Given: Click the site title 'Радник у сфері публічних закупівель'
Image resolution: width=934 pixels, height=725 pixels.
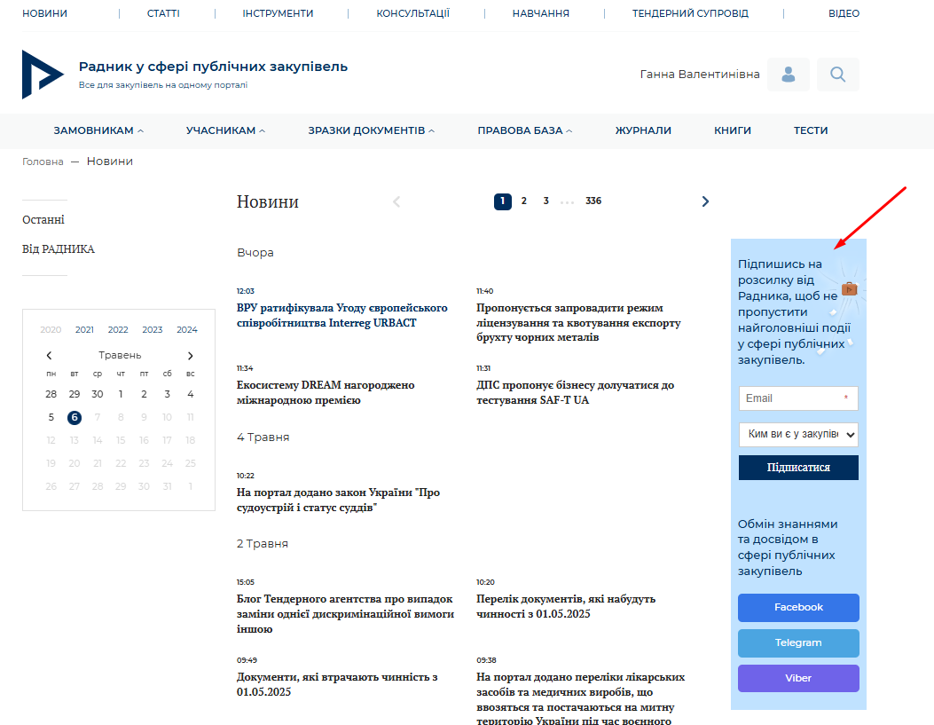Looking at the screenshot, I should [213, 67].
